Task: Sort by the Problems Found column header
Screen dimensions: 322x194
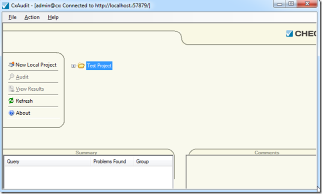Action: (x=112, y=162)
